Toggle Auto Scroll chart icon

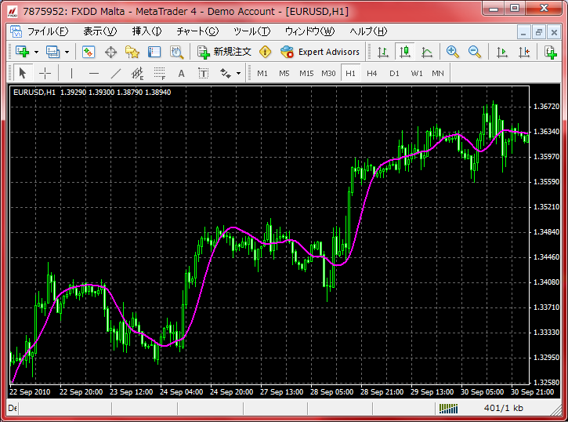(502, 52)
